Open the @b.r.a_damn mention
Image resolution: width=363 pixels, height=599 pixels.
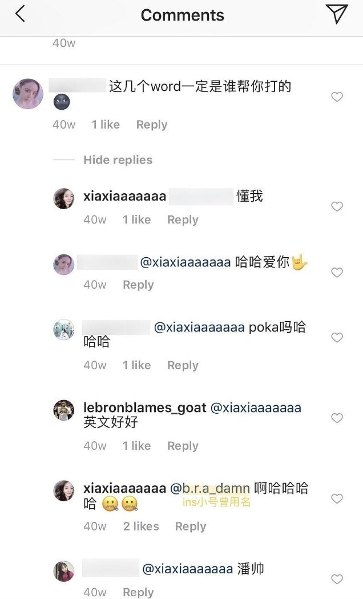point(209,488)
